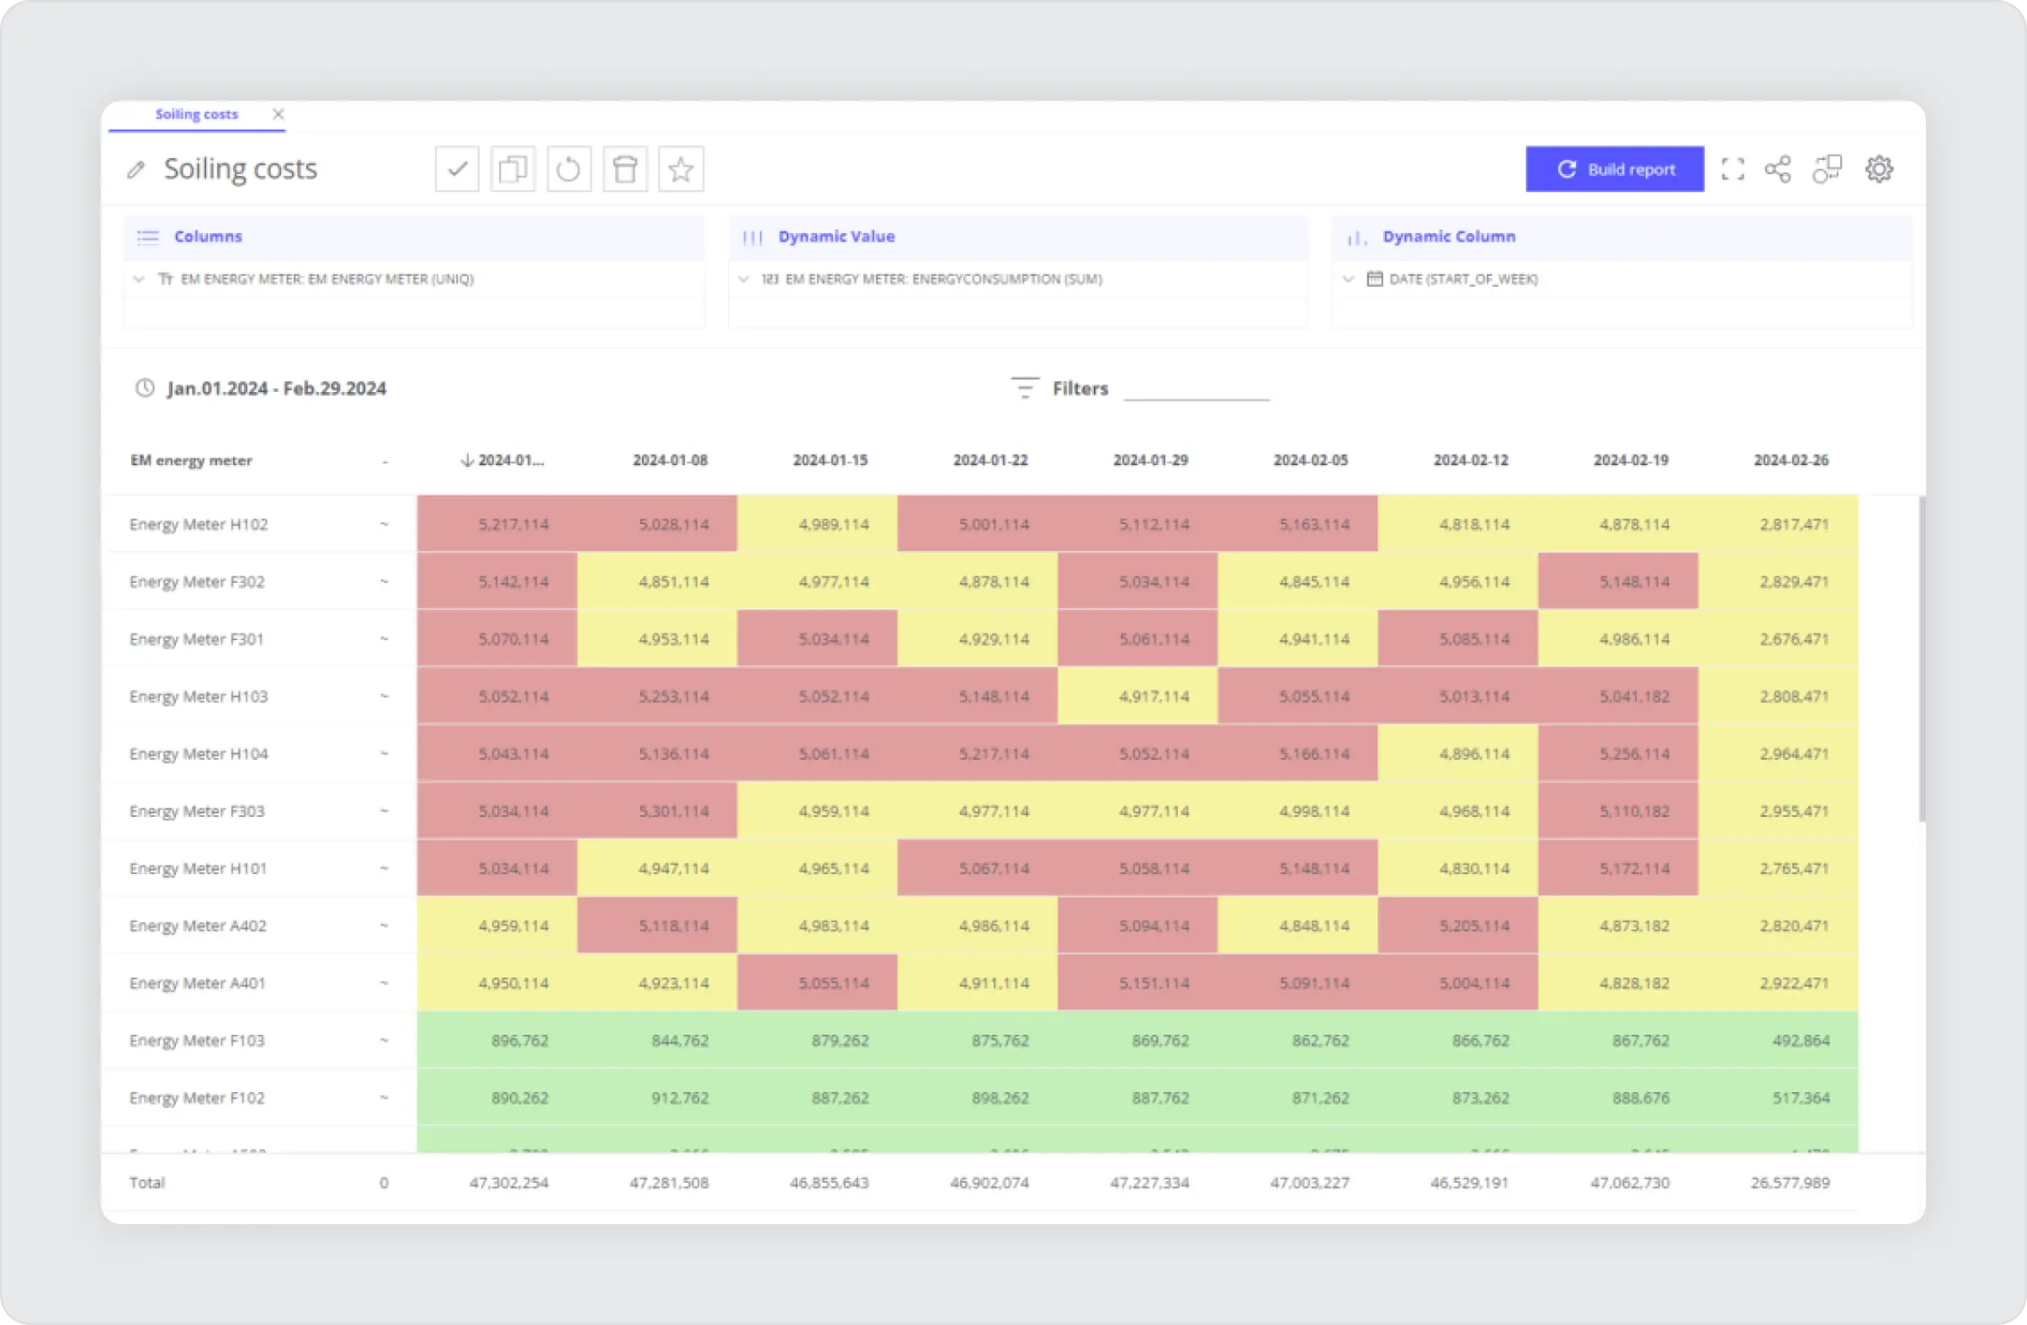Expand the DATE START_OF_WEEK field dropdown
This screenshot has height=1325, width=2027.
click(1349, 278)
